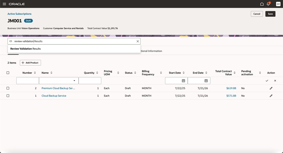Click the 2 items count text
Image resolution: width=283 pixels, height=153 pixels.
(x=12, y=63)
